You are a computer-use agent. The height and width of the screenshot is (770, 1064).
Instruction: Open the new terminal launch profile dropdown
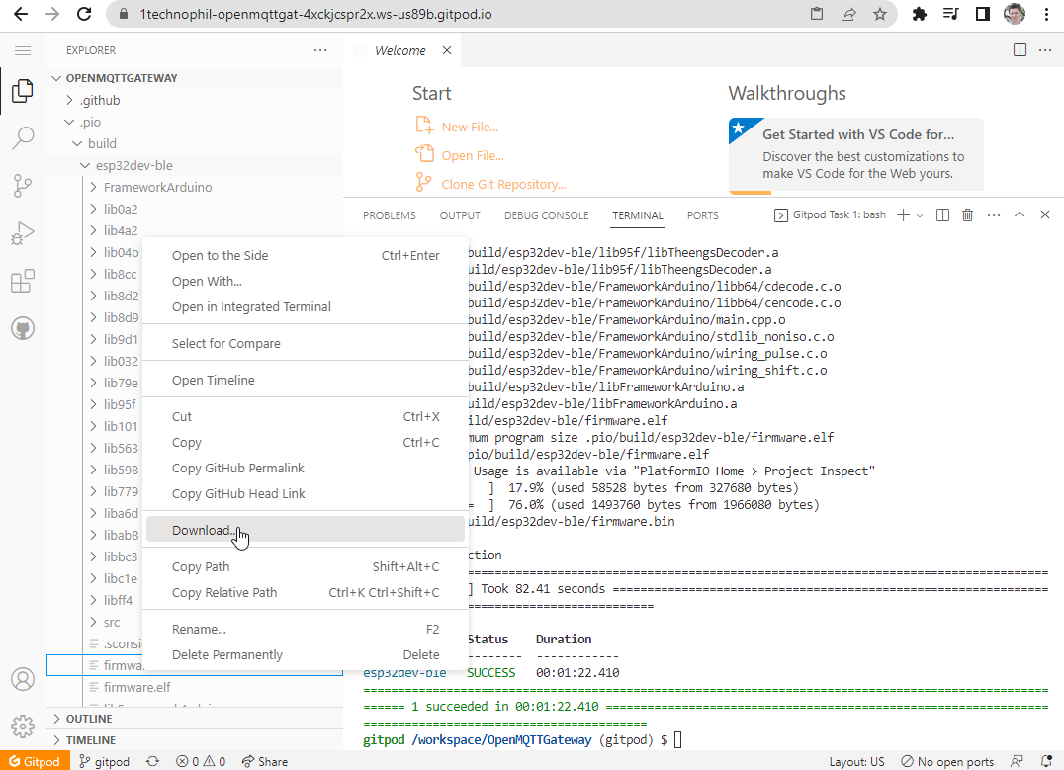click(920, 215)
